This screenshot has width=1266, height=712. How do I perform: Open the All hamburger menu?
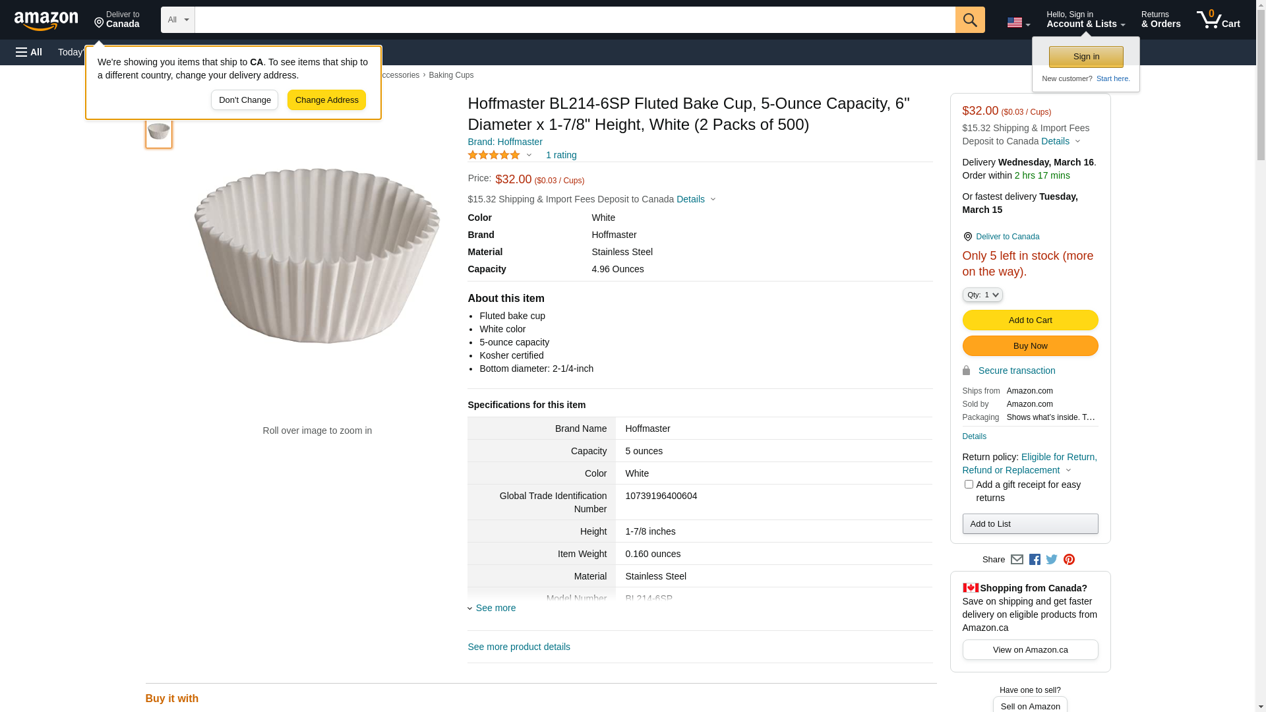point(29,52)
